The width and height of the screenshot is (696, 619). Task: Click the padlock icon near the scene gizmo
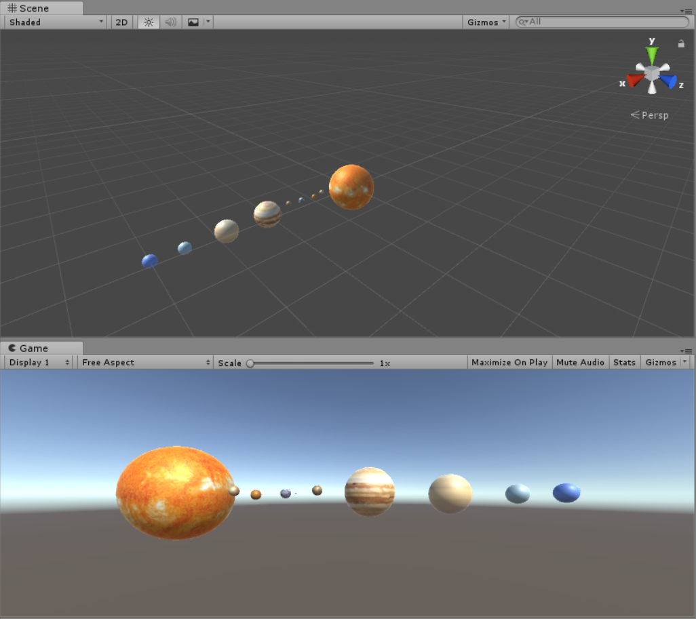click(681, 43)
